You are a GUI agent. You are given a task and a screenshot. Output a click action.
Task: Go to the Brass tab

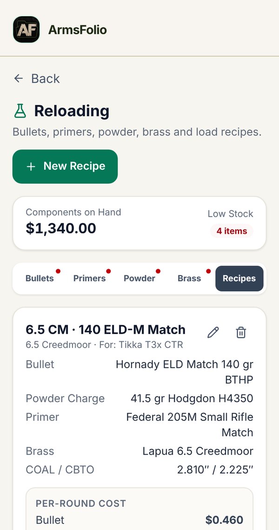(189, 278)
